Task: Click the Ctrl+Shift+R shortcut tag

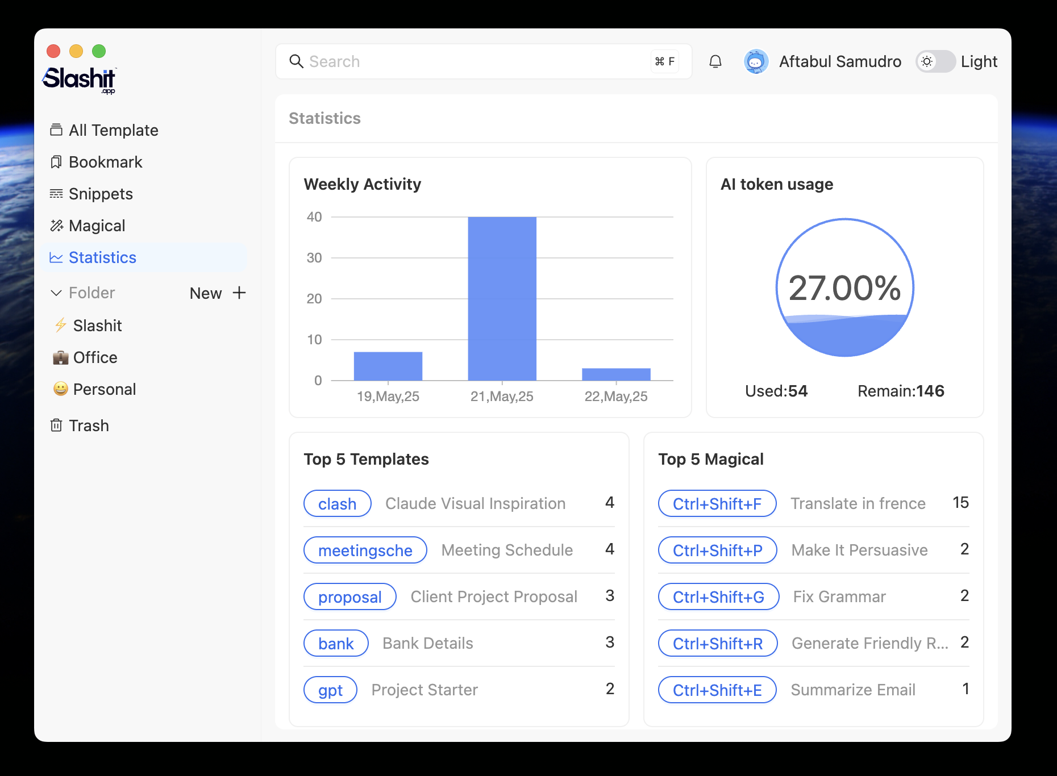Action: pyautogui.click(x=718, y=643)
